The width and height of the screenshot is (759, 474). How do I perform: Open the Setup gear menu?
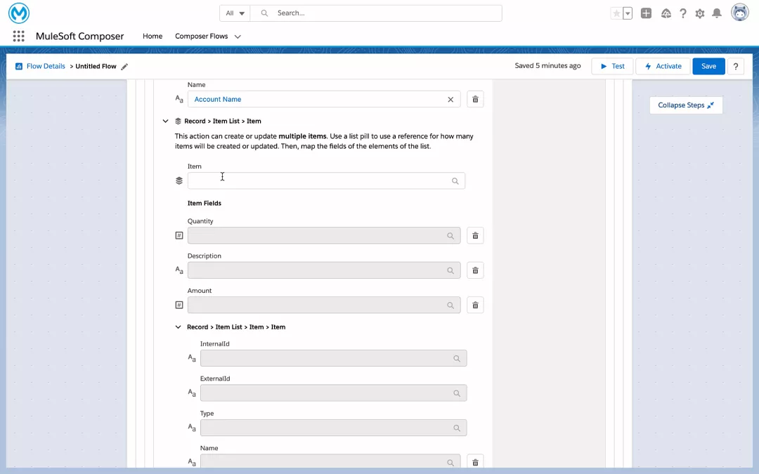[699, 13]
